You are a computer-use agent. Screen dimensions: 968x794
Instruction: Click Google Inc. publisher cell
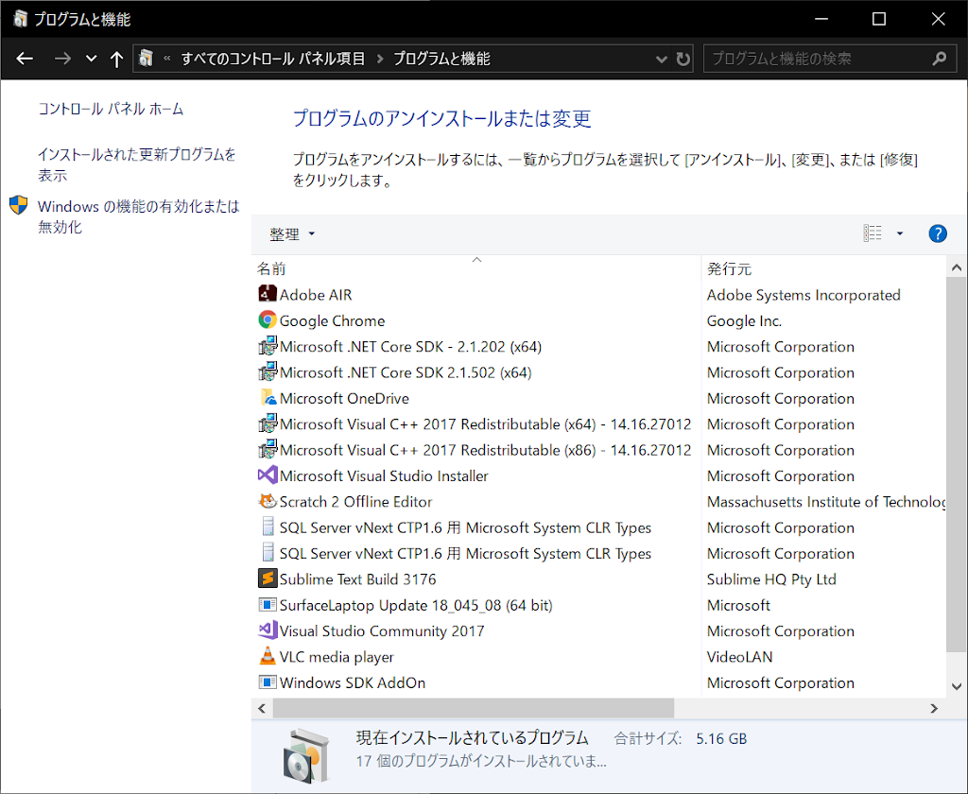point(744,320)
